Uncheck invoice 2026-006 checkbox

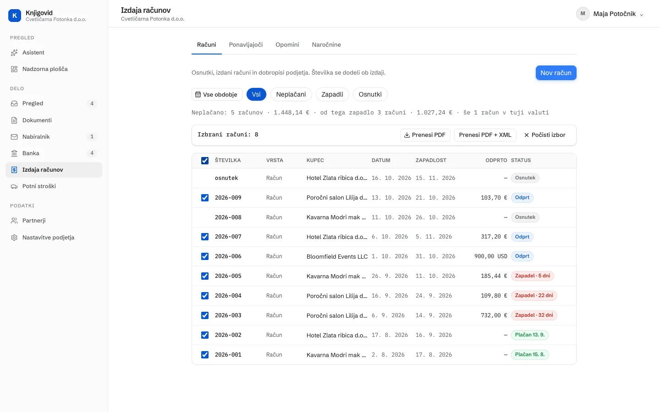click(x=205, y=256)
